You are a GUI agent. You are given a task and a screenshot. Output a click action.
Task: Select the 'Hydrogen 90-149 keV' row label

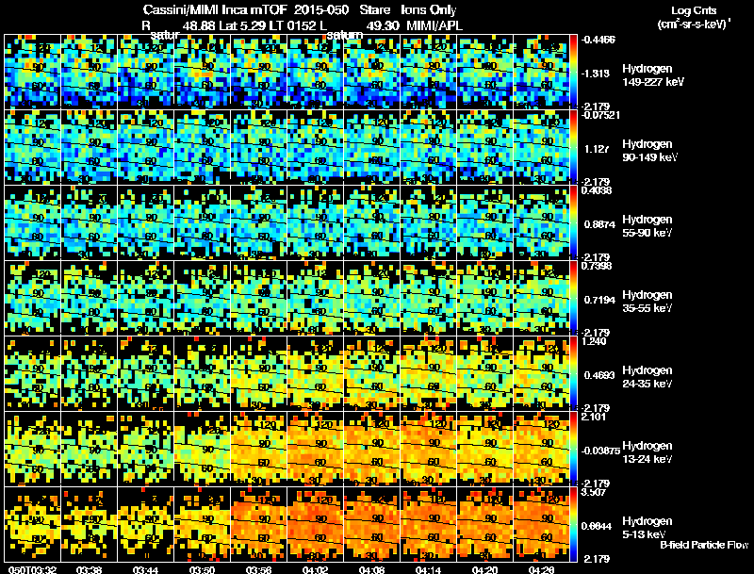coord(649,151)
